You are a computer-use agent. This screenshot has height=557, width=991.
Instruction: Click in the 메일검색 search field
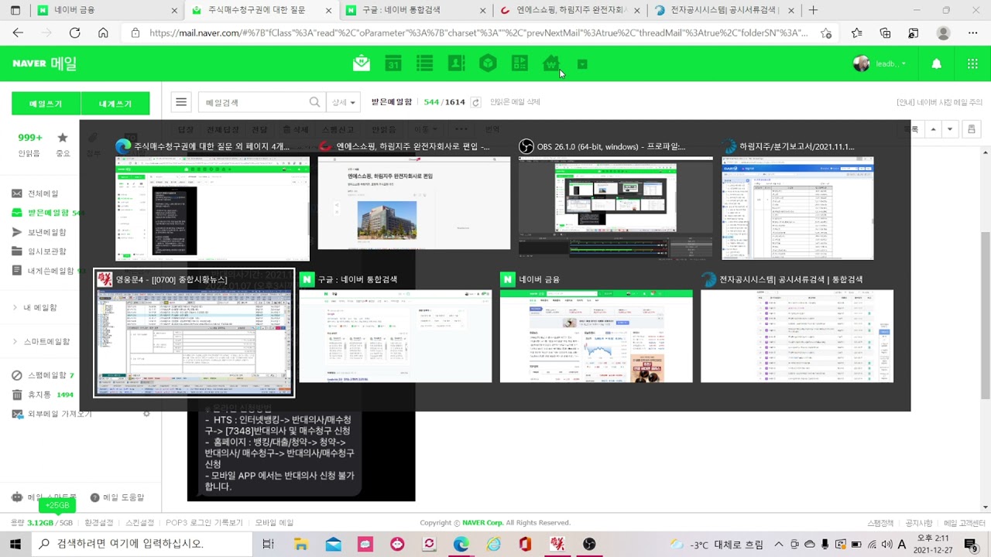click(x=254, y=102)
